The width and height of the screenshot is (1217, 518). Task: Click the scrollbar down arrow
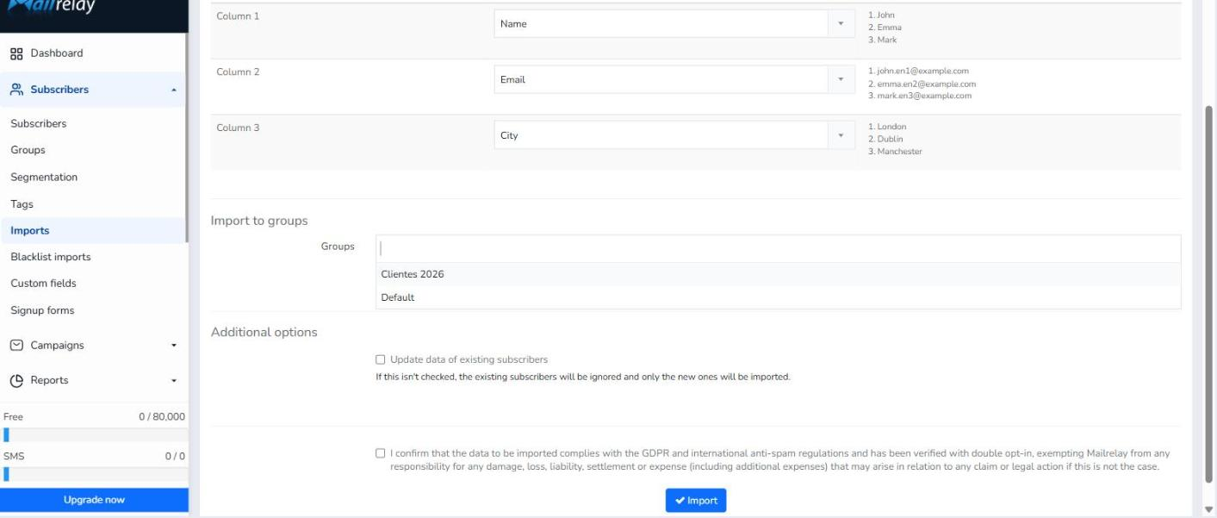point(1208,509)
